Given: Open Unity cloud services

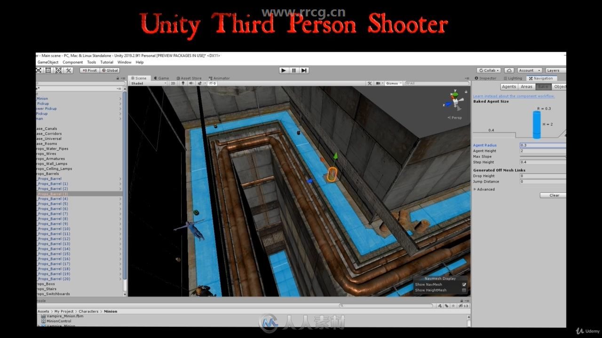Looking at the screenshot, I should coord(509,70).
